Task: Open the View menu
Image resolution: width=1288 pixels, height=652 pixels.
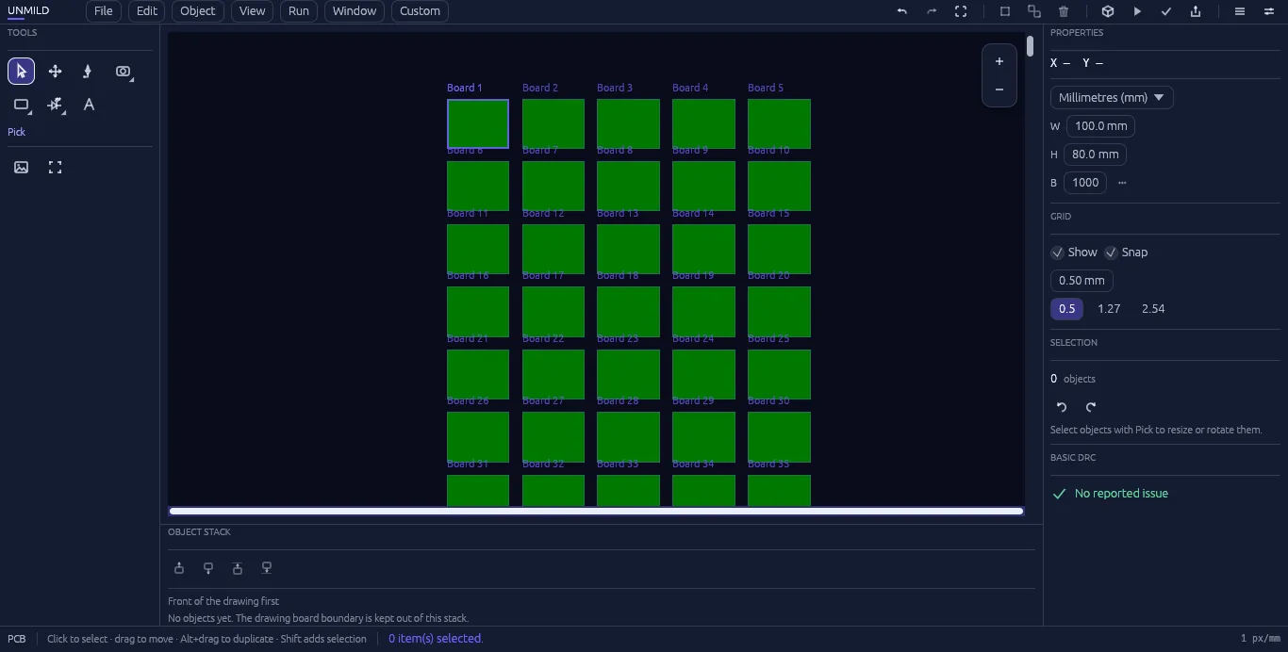Action: pos(252,11)
